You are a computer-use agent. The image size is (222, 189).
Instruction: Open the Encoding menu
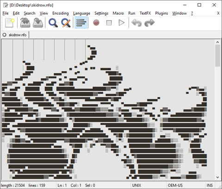[61, 13]
